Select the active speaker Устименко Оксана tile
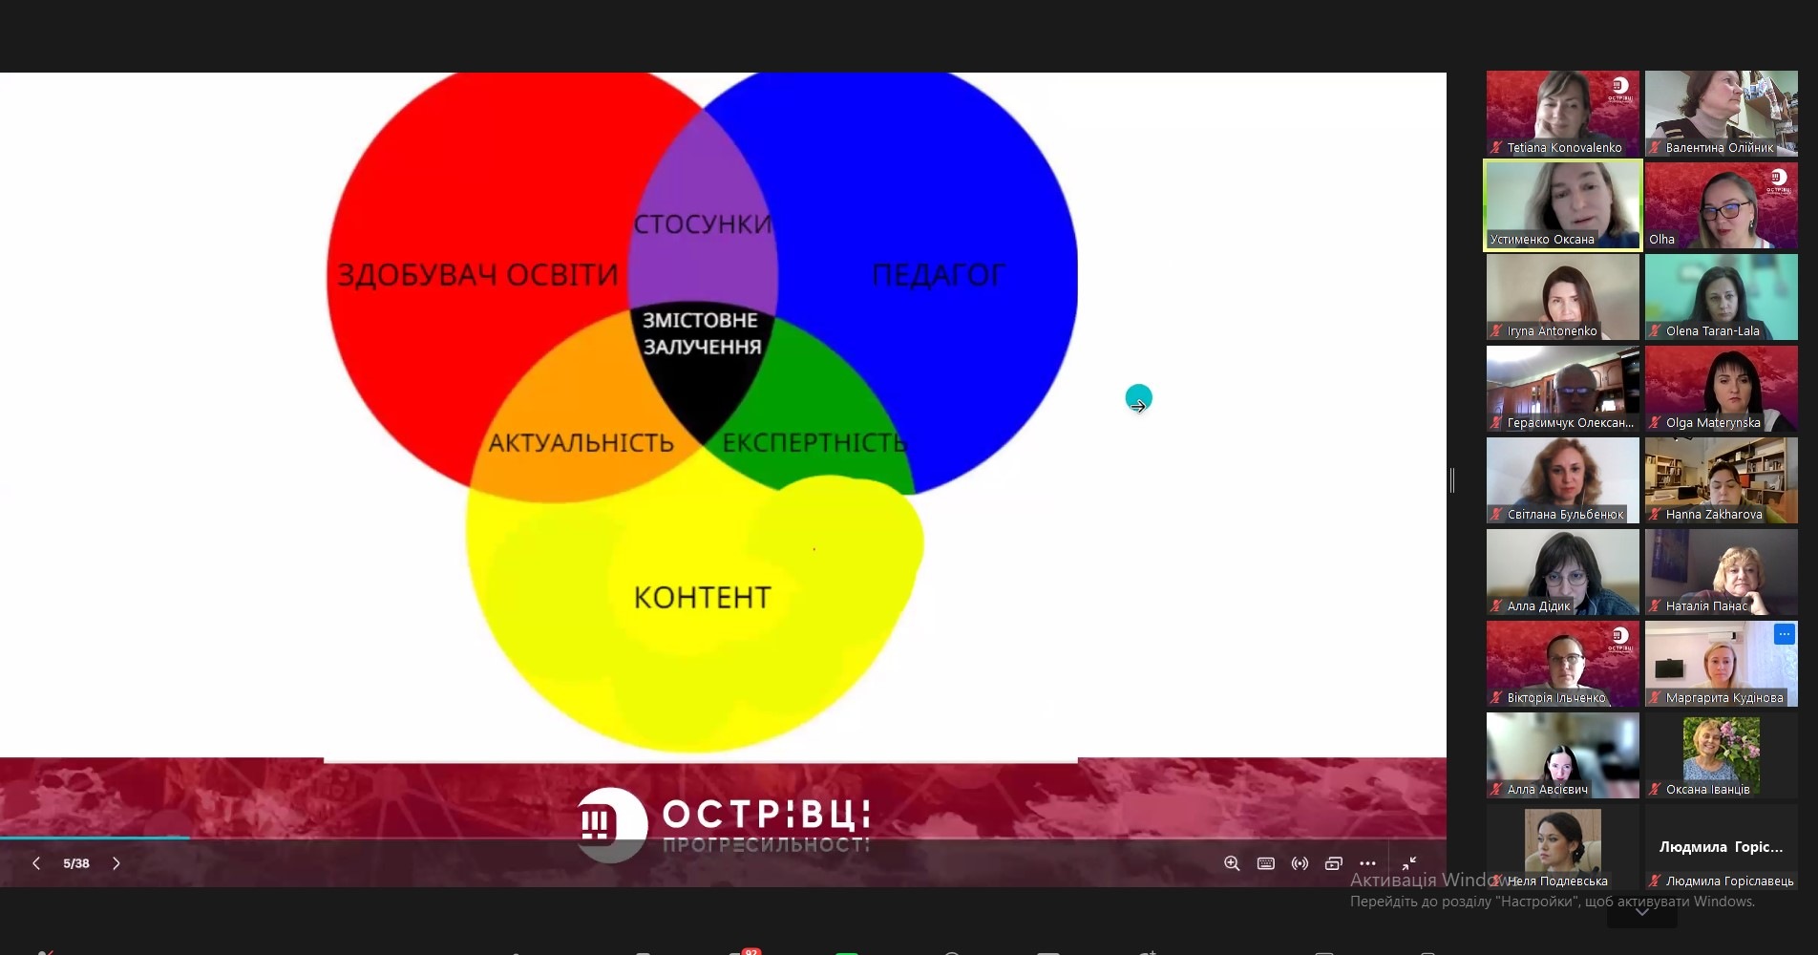 [1563, 205]
